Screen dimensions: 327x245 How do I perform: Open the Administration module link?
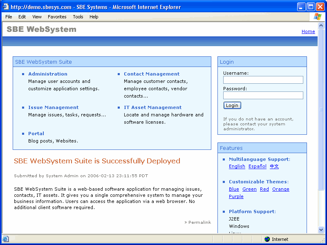coord(48,74)
